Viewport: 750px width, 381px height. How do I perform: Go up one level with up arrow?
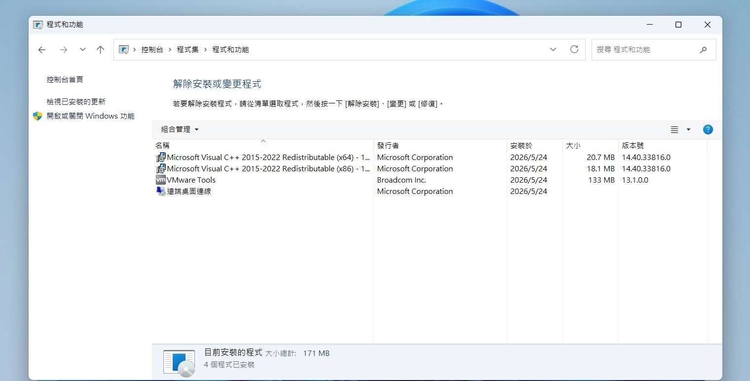(x=101, y=50)
